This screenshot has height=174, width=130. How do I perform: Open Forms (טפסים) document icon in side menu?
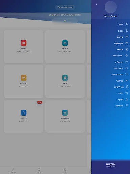[x=127, y=31]
